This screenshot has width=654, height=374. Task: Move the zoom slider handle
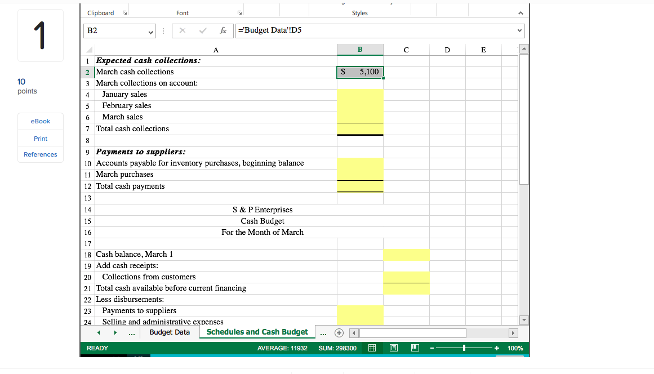[x=464, y=348]
